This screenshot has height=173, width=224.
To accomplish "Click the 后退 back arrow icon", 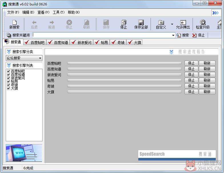I will point(34,22).
